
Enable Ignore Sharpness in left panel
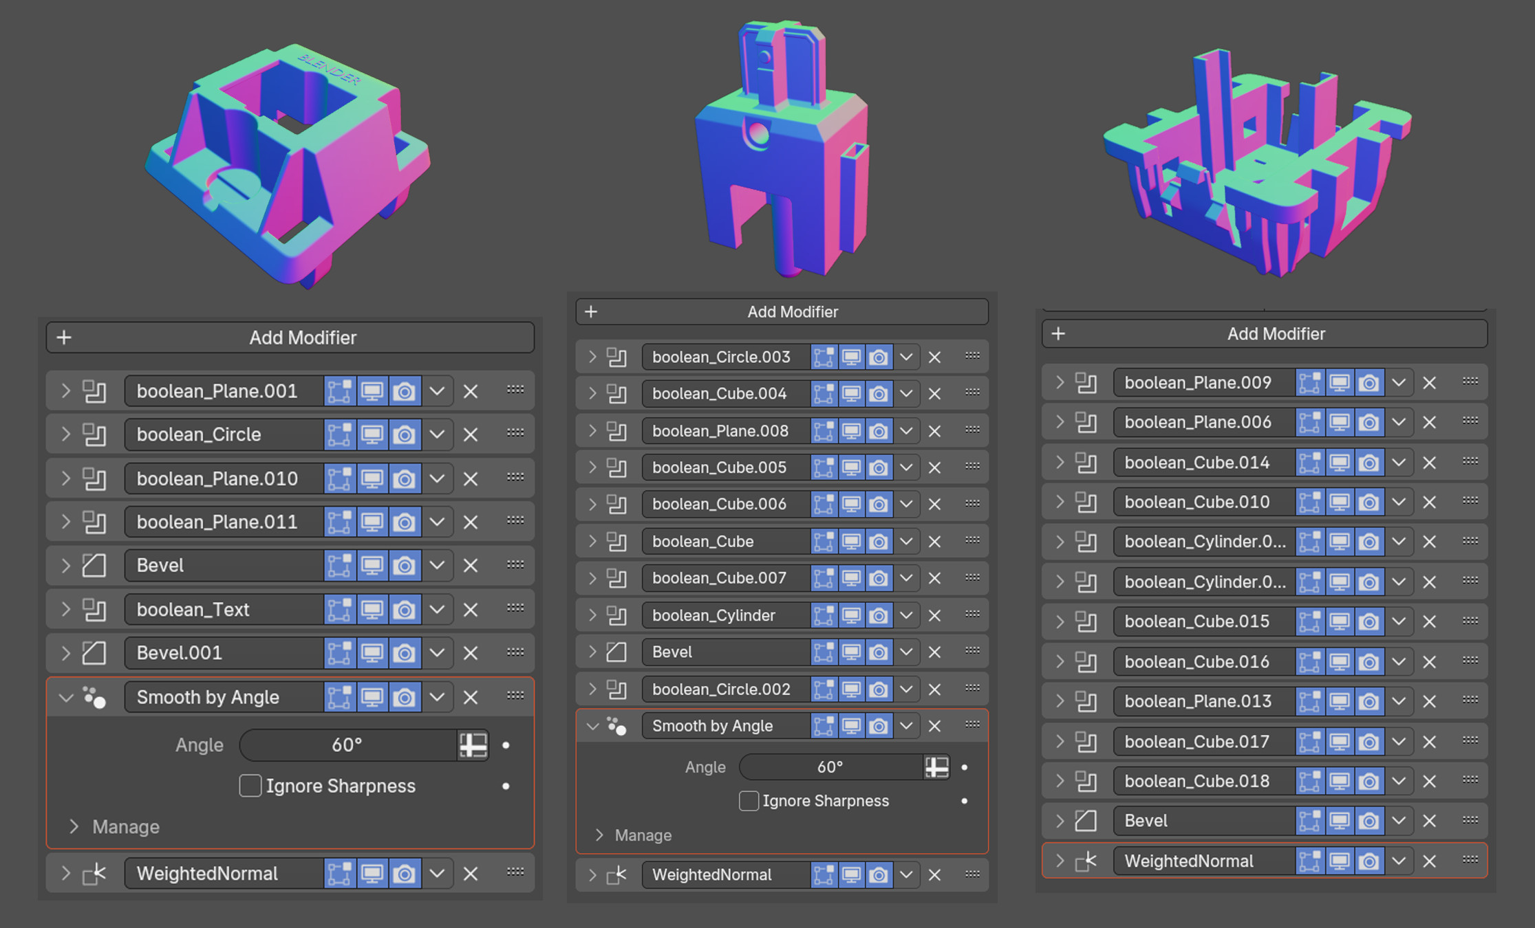coord(250,786)
